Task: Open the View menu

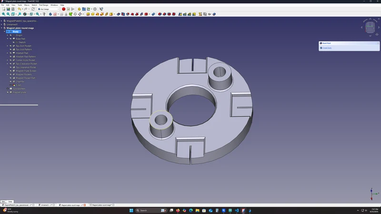Action: (13, 5)
